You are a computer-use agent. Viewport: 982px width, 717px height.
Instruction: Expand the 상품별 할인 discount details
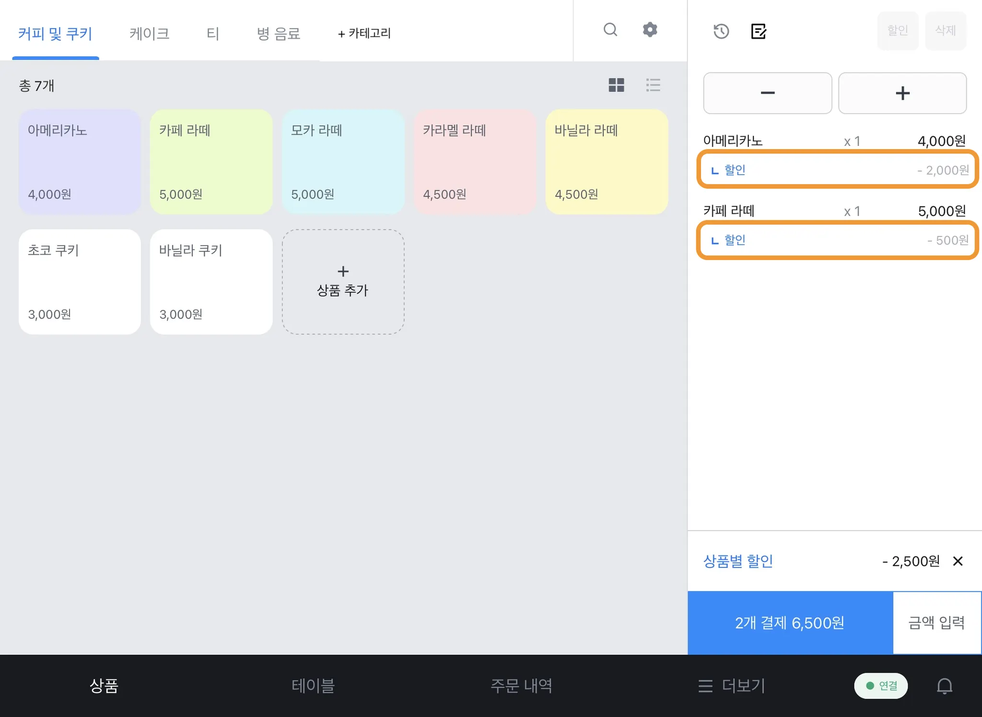738,561
